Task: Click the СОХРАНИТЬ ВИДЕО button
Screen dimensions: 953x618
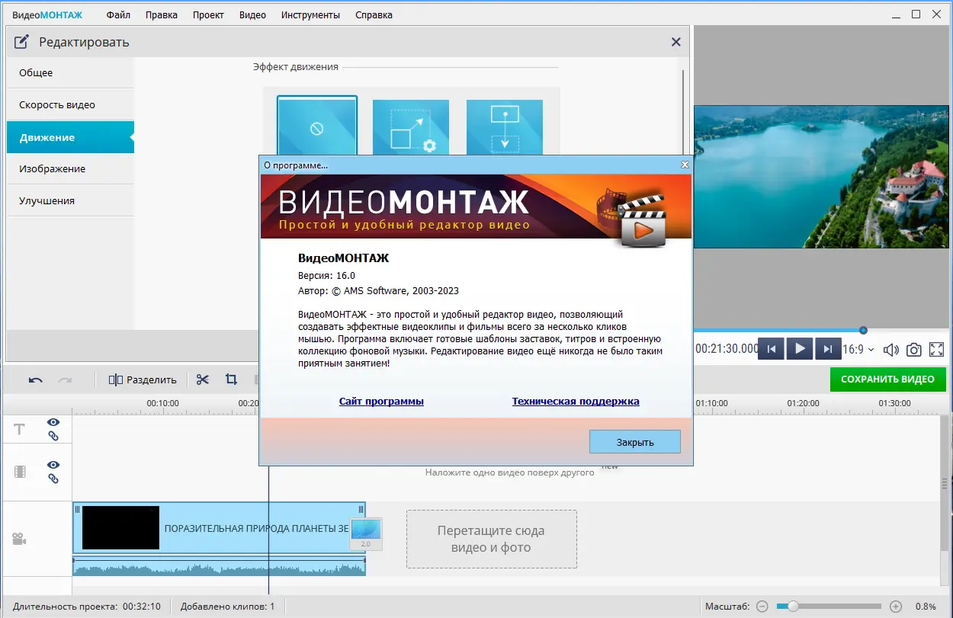Action: pyautogui.click(x=887, y=379)
